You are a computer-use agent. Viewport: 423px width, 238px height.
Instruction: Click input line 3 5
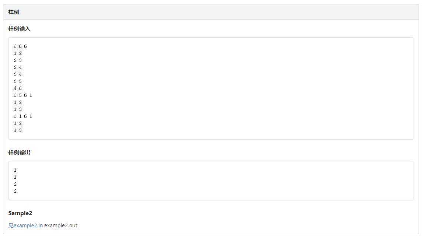tap(18, 81)
